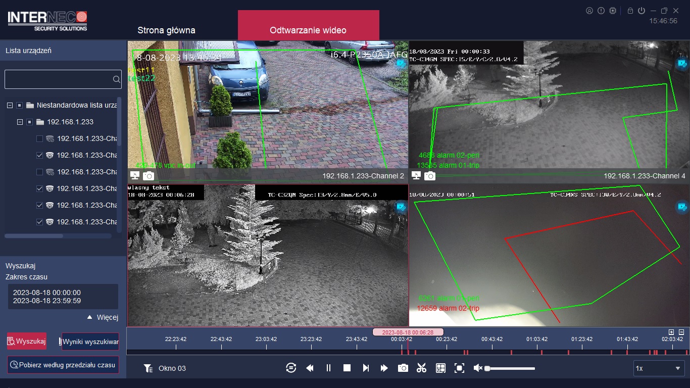Viewport: 690px width, 388px height.
Task: Click the synchronous playback icon
Action: [291, 368]
